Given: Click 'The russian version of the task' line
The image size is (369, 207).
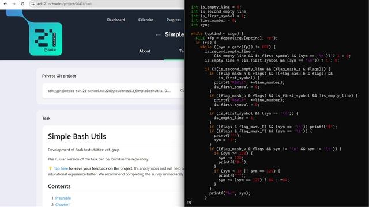Looking at the screenshot, I should [x=99, y=159].
